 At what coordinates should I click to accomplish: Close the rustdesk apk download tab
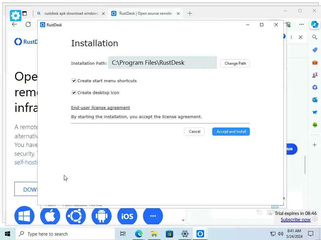pyautogui.click(x=103, y=14)
